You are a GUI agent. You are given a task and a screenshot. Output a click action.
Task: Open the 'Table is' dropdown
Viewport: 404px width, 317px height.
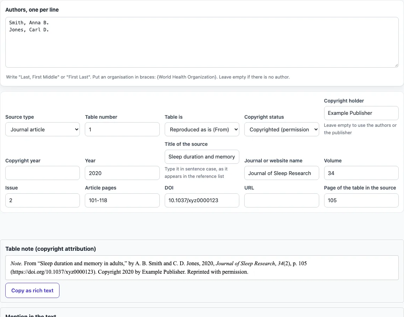pyautogui.click(x=202, y=129)
